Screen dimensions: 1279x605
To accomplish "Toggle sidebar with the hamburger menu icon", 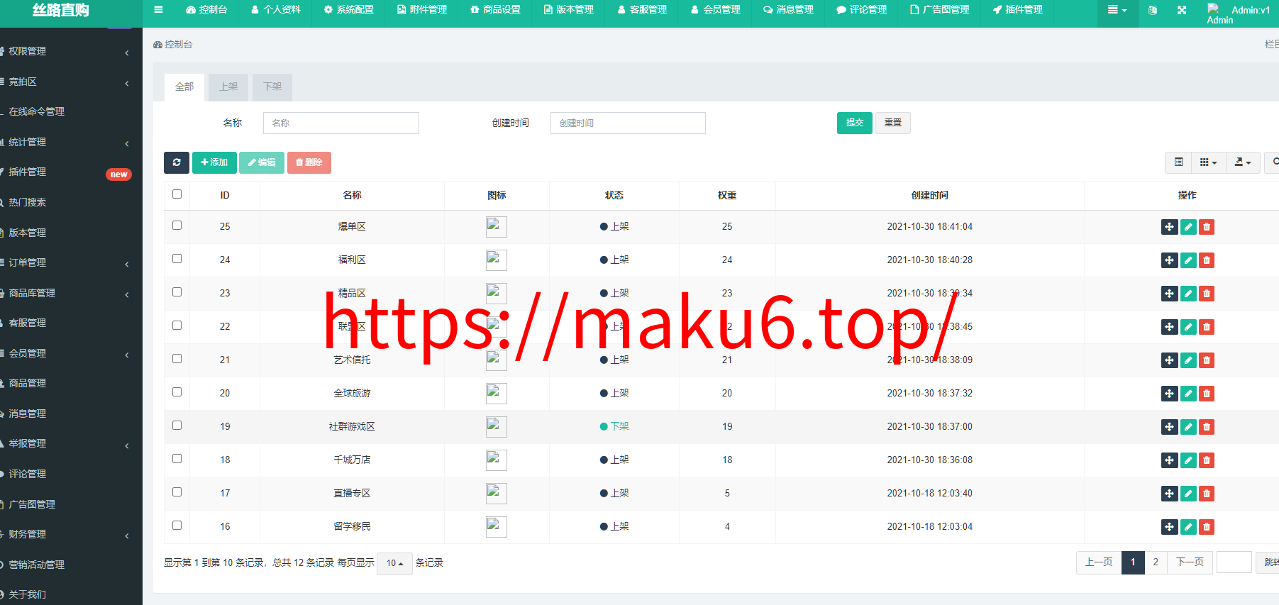I will (x=158, y=10).
